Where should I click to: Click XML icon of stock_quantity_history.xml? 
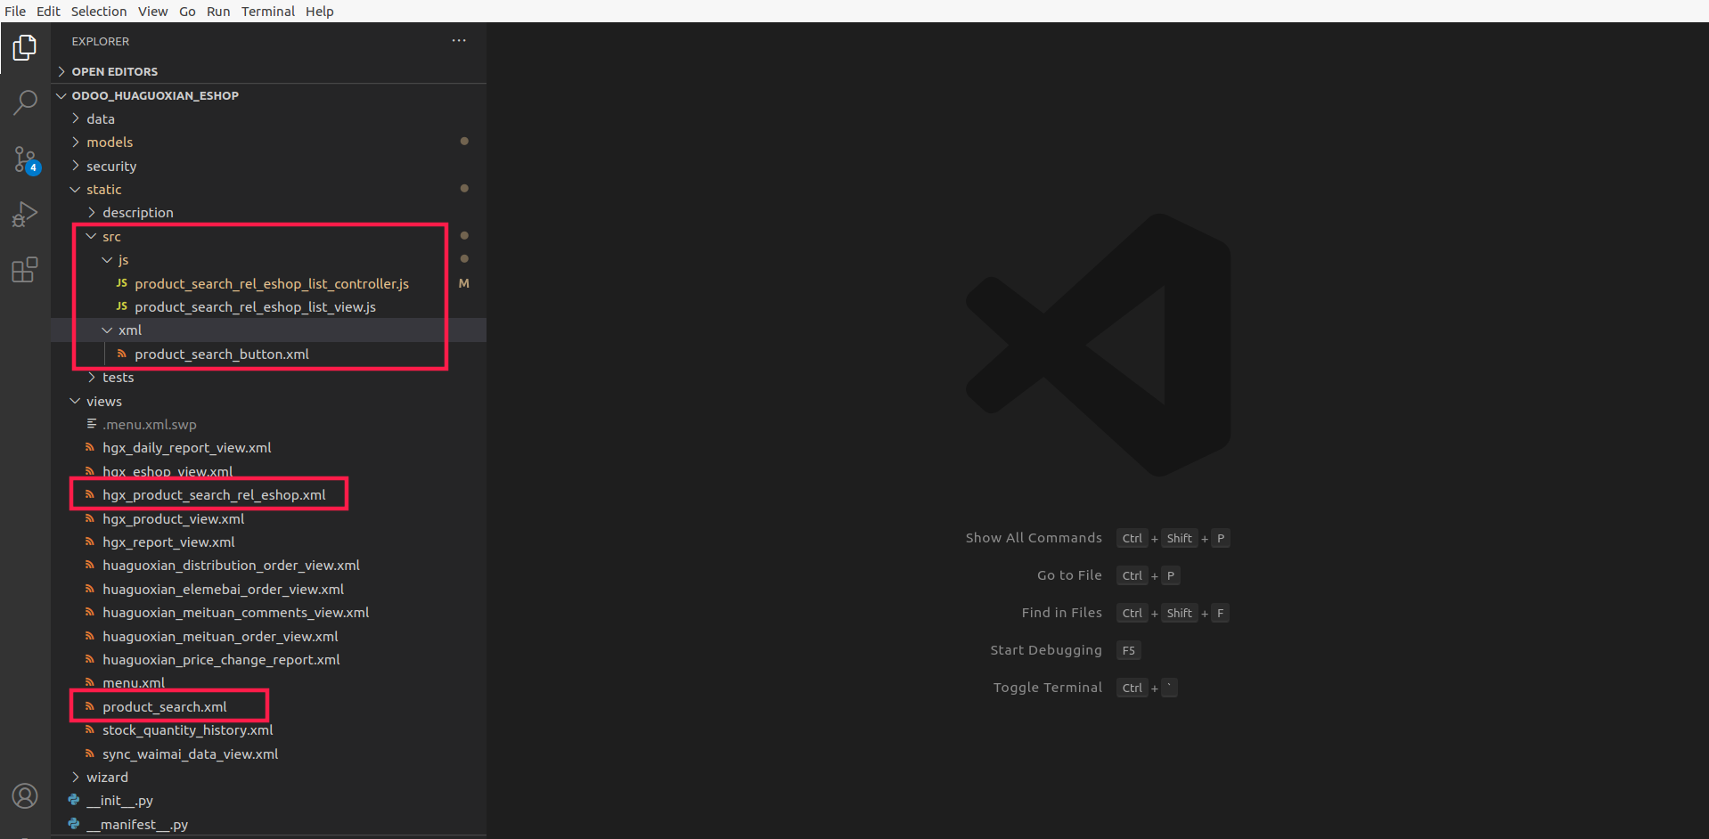point(89,729)
